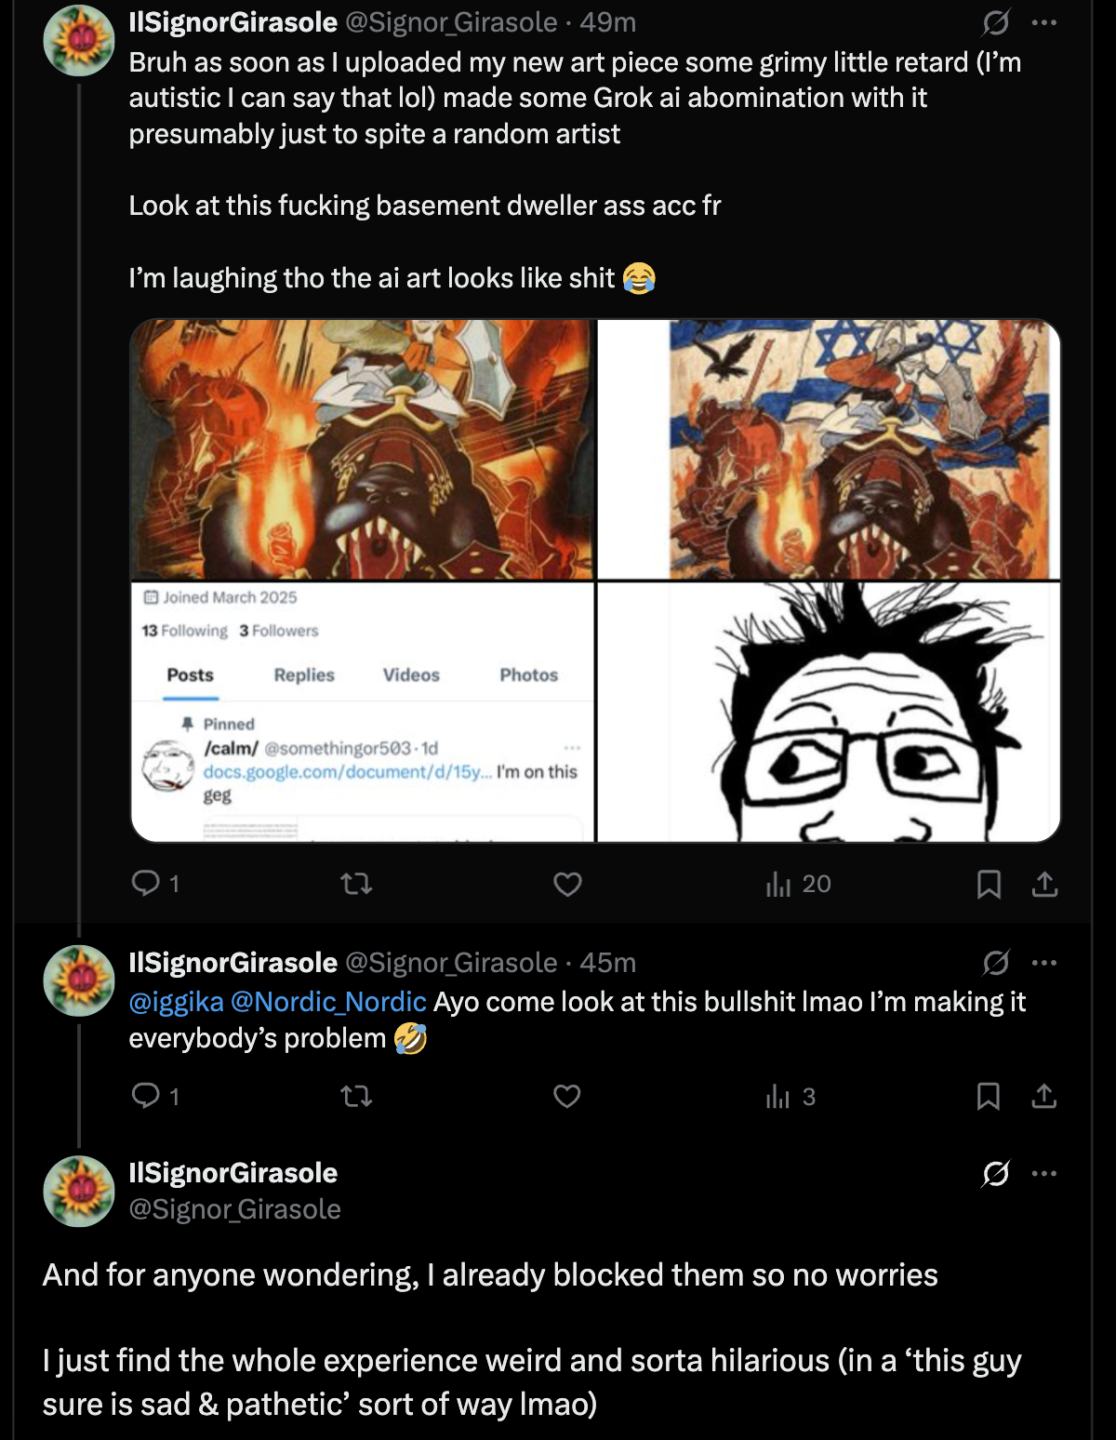Repost the post mentioning @iggika
This screenshot has height=1440, width=1116.
(356, 1097)
